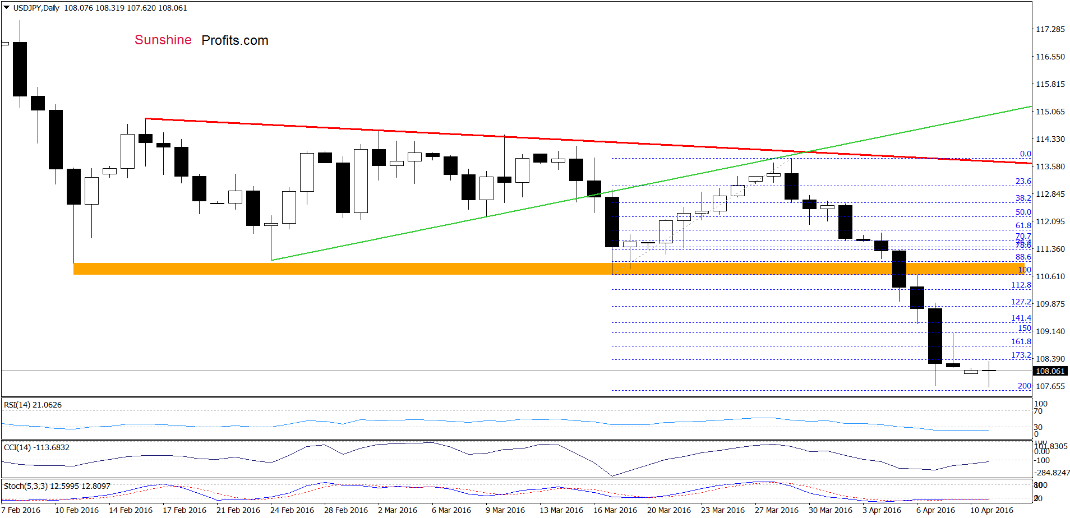Select the 30 Mar 2016 date label
This screenshot has height=518, width=1070.
point(831,510)
